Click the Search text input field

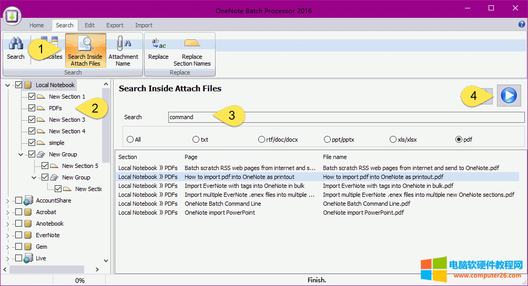click(346, 117)
